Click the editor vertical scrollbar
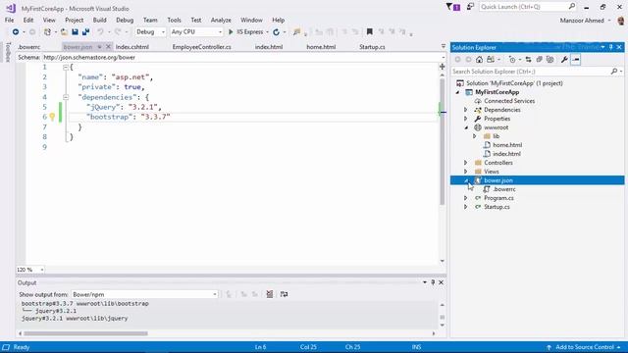Screen dimensions: 628x353 (443, 141)
